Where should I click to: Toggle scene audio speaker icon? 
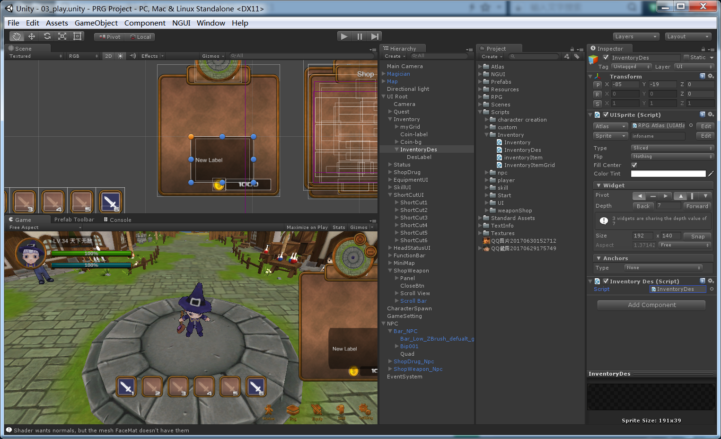(x=133, y=56)
